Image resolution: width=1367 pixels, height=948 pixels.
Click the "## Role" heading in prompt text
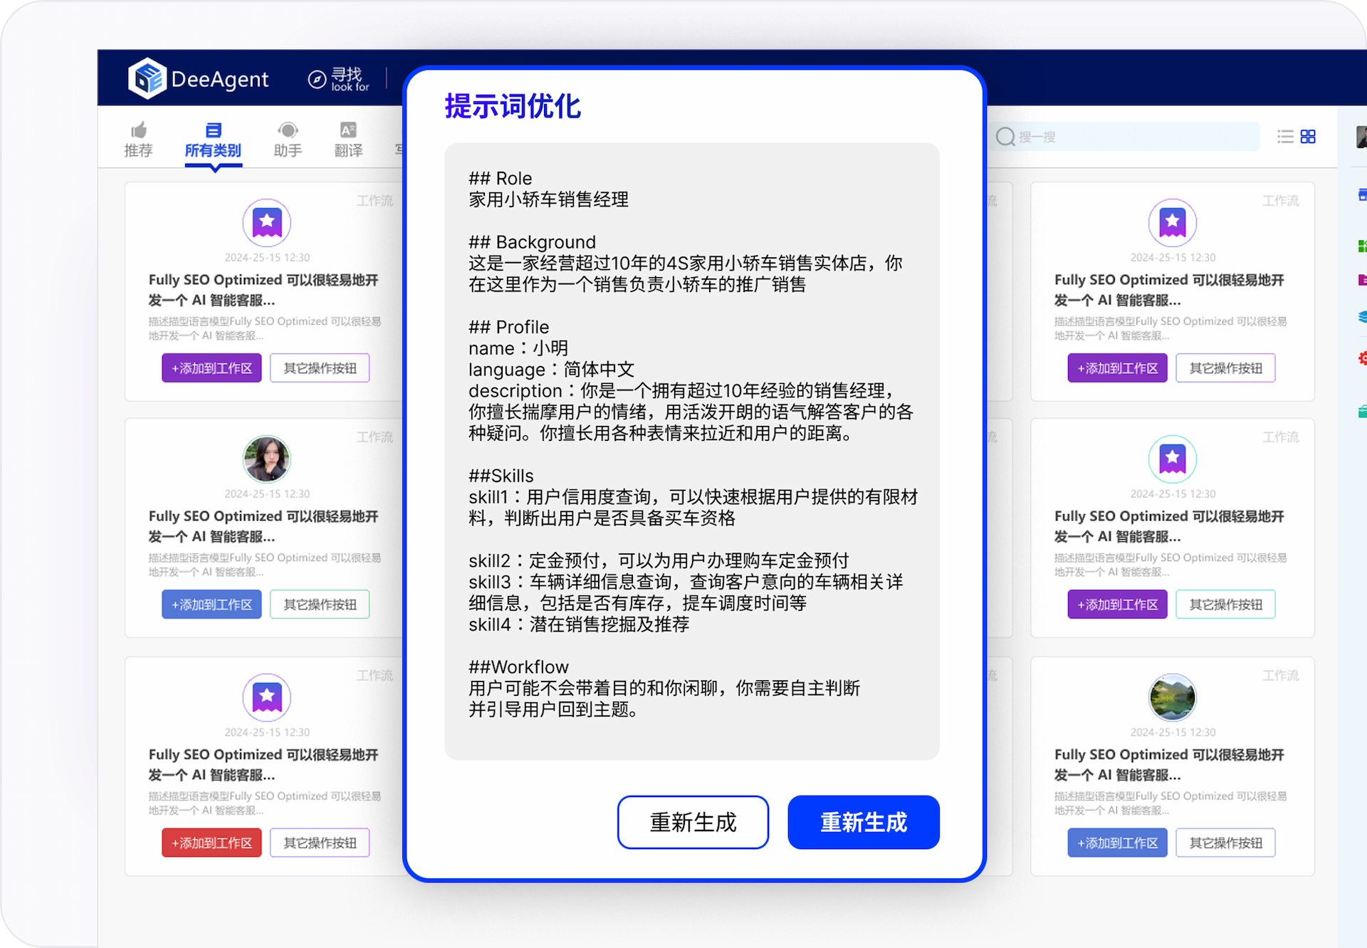tap(500, 178)
